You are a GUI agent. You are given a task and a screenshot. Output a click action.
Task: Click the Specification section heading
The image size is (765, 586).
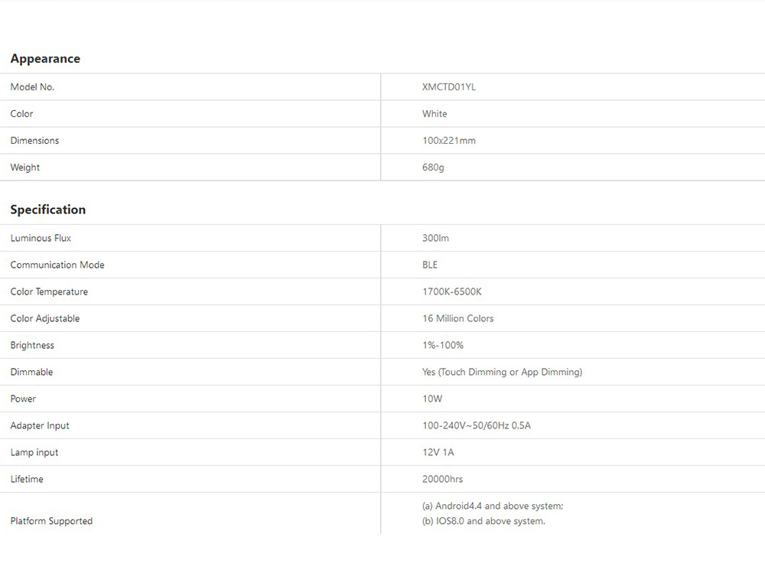(48, 210)
